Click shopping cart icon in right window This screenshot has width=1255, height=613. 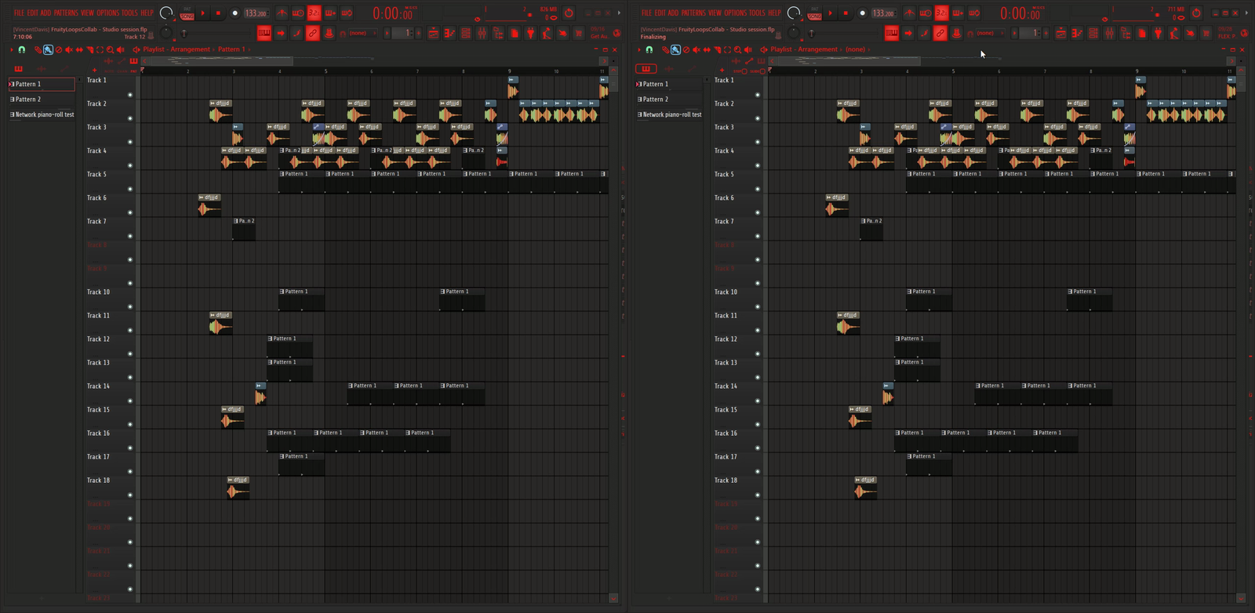[1206, 33]
